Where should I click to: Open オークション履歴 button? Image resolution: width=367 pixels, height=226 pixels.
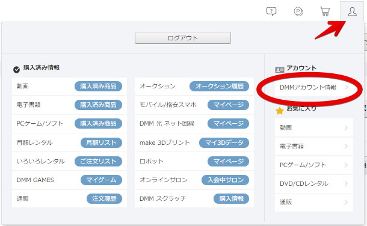tap(220, 86)
